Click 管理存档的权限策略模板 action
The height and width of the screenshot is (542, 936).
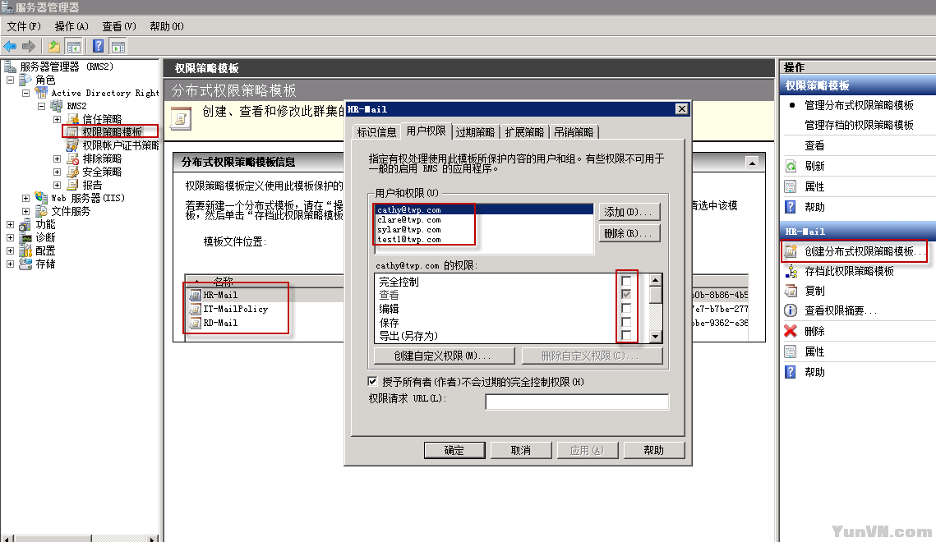pos(859,125)
